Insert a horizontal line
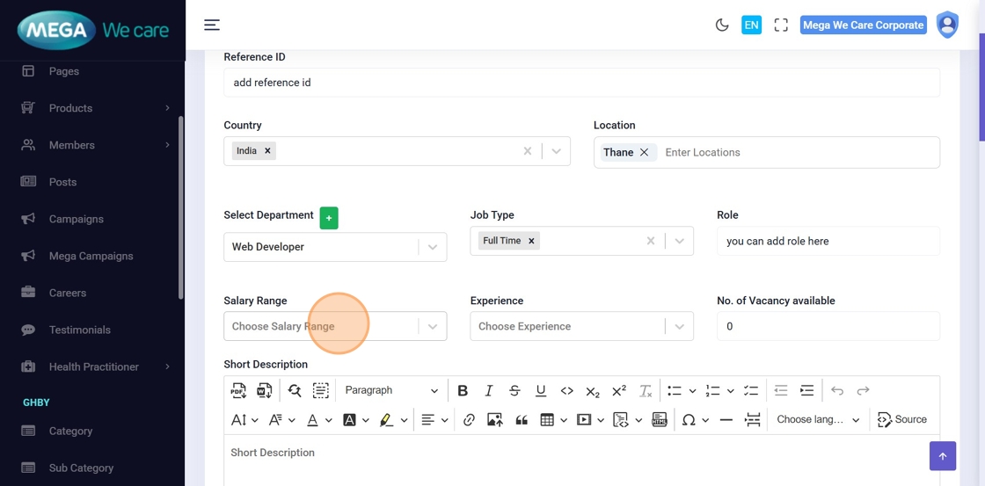This screenshot has width=985, height=486. (x=726, y=420)
